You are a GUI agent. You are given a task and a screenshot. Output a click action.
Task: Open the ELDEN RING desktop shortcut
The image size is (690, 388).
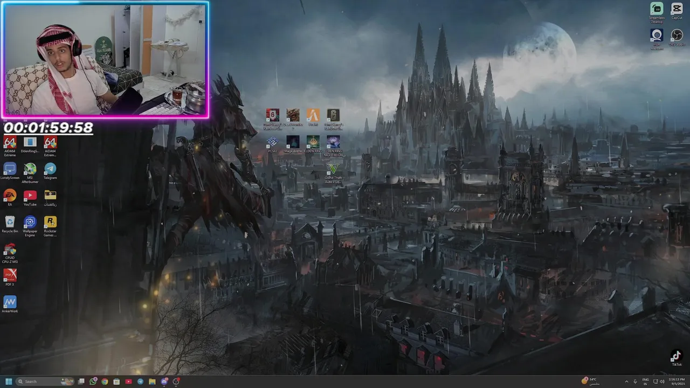tap(313, 144)
